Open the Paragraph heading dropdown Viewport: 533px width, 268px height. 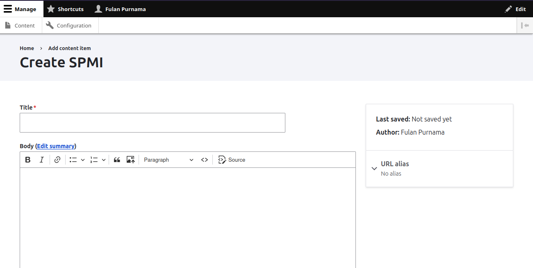(169, 160)
